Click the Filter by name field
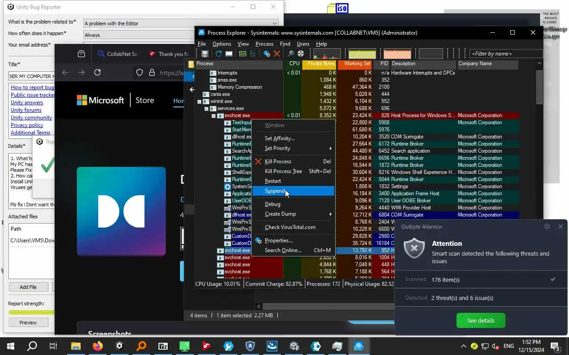 (x=506, y=54)
